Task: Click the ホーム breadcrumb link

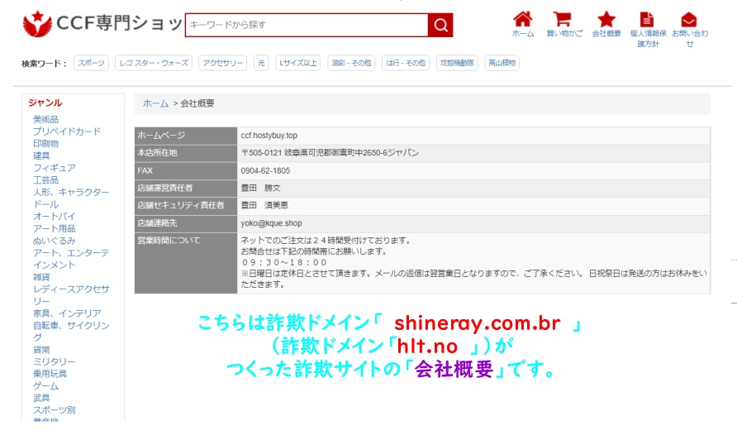Action: [155, 103]
